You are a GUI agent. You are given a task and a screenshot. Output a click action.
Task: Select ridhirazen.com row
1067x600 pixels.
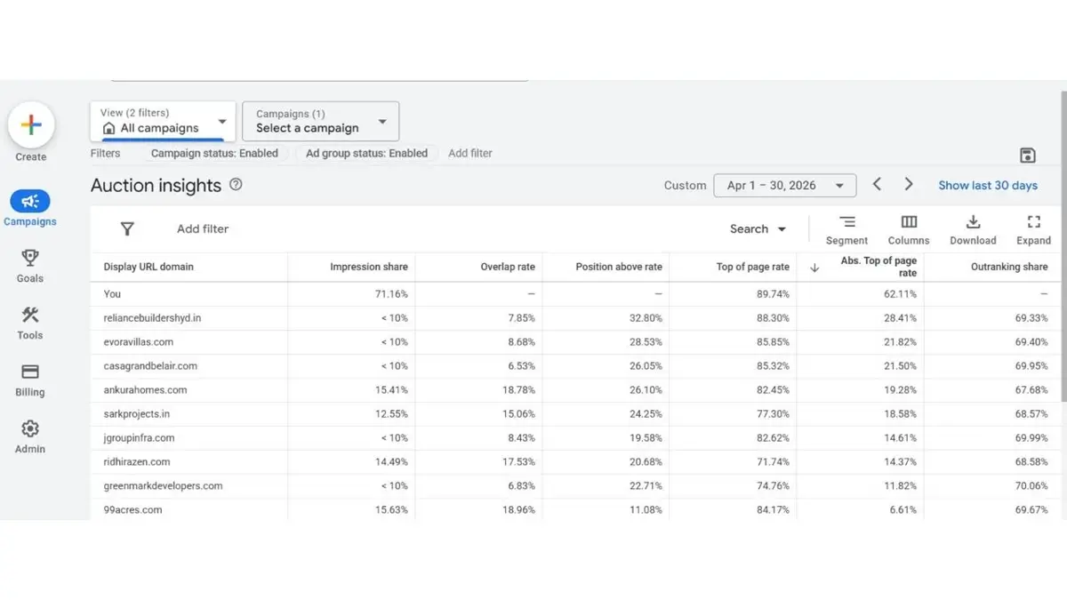(x=575, y=461)
